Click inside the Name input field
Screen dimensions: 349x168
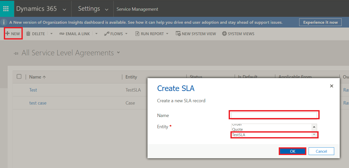[x=274, y=115]
